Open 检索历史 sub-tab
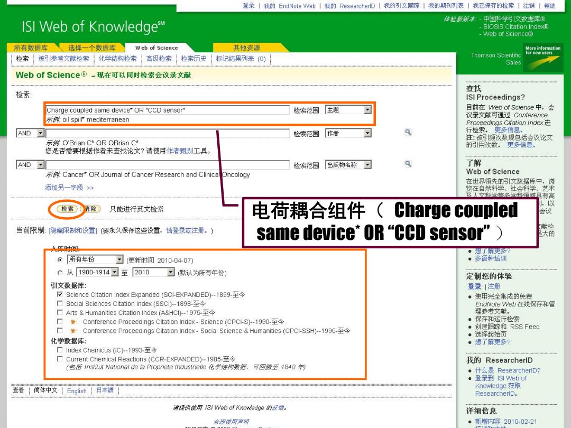The width and height of the screenshot is (571, 428). point(194,59)
